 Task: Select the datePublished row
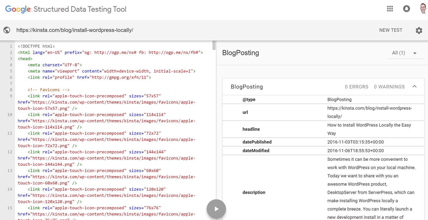point(323,142)
